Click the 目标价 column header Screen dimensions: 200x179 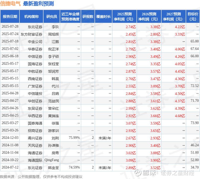[193, 17]
